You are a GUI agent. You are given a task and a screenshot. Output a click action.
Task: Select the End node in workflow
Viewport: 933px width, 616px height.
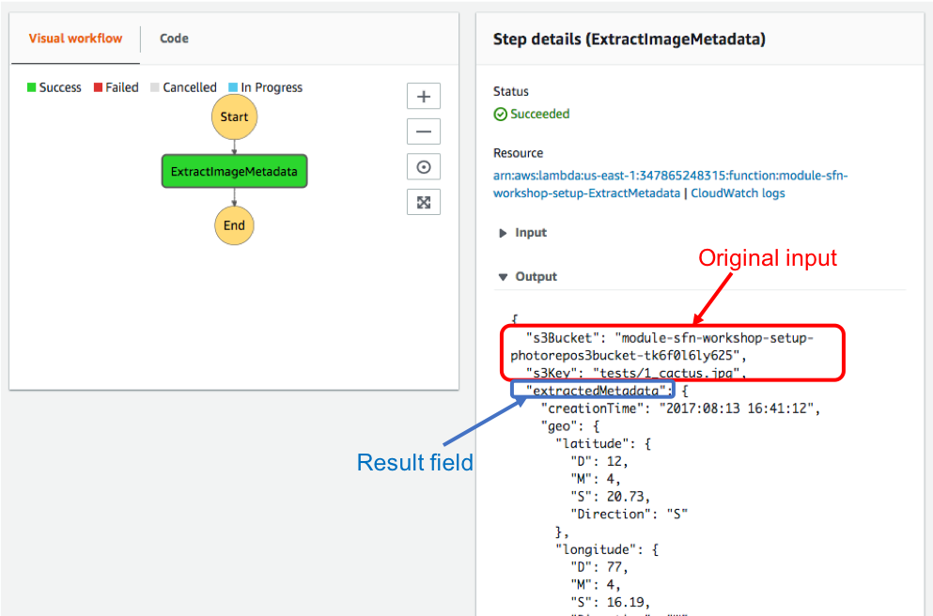pyautogui.click(x=235, y=225)
